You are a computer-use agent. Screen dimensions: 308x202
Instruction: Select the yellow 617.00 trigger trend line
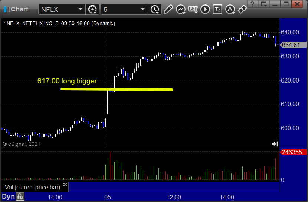tap(117, 89)
